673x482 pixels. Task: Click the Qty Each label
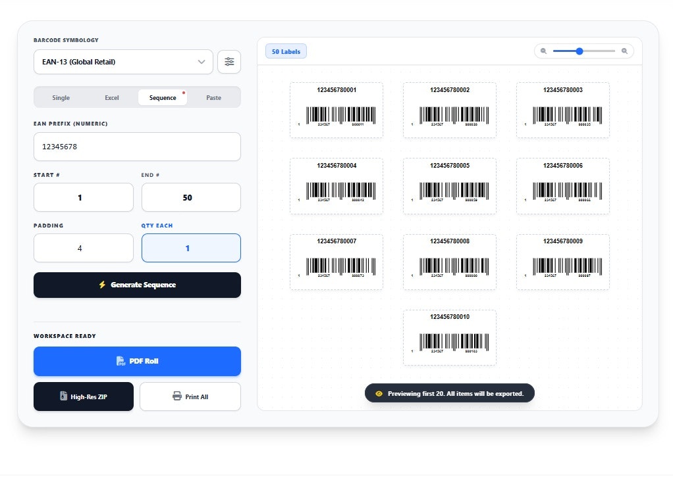pyautogui.click(x=157, y=226)
